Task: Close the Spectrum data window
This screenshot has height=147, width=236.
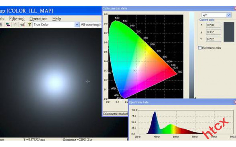Action: click(x=235, y=102)
